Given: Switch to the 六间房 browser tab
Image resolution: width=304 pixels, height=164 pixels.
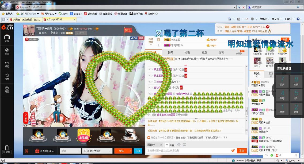Looking at the screenshot, I should [25, 19].
